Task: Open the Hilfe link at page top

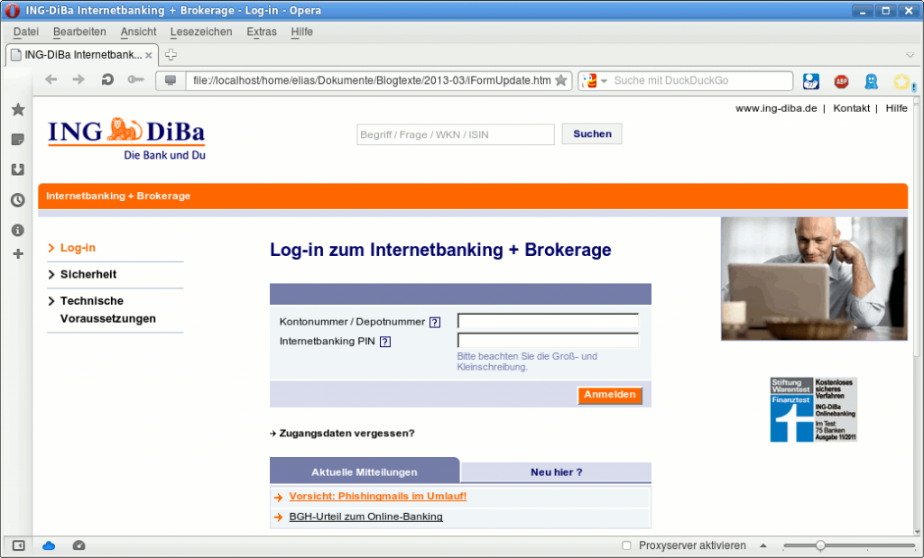Action: point(896,108)
